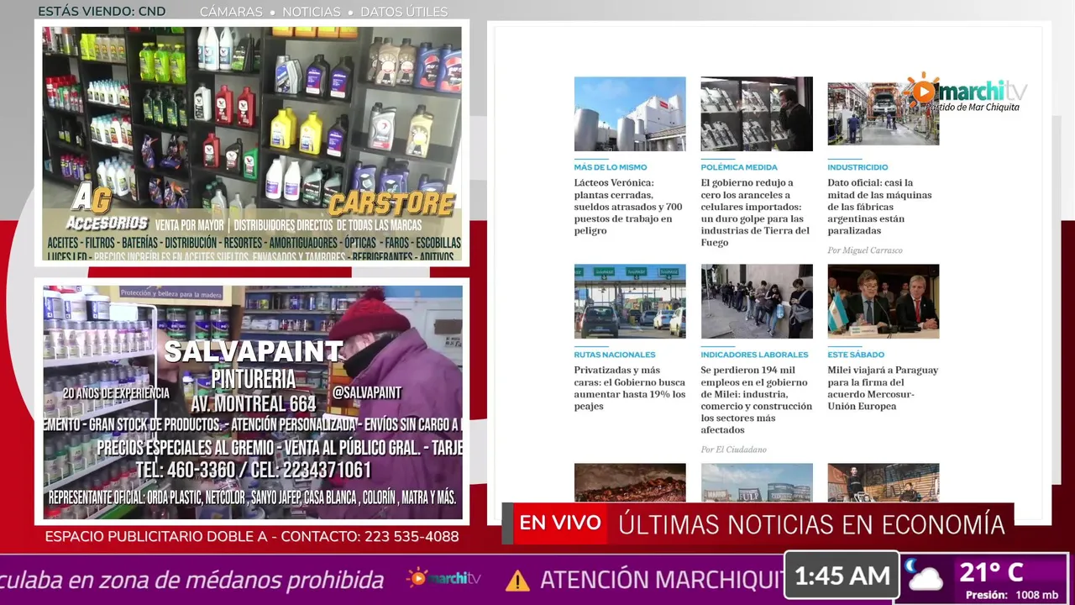Select the 'INDICADORES LABORALES' category tag
This screenshot has width=1075, height=605.
click(x=755, y=355)
